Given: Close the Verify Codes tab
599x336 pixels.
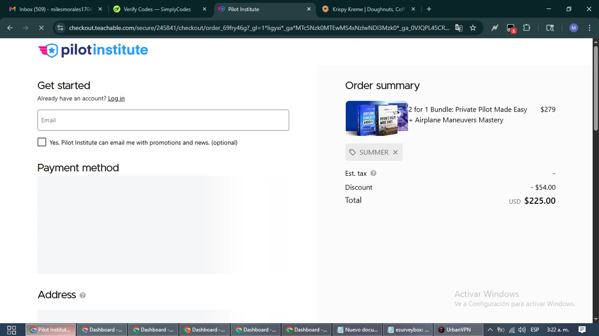Looking at the screenshot, I should click(x=204, y=9).
